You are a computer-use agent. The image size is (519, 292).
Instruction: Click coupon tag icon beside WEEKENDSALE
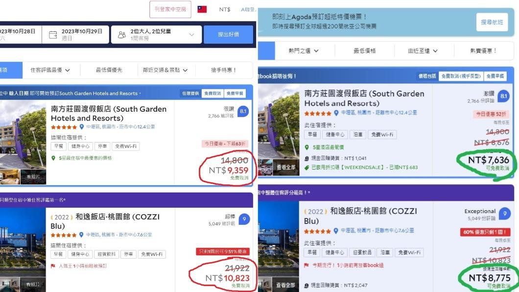click(x=307, y=168)
